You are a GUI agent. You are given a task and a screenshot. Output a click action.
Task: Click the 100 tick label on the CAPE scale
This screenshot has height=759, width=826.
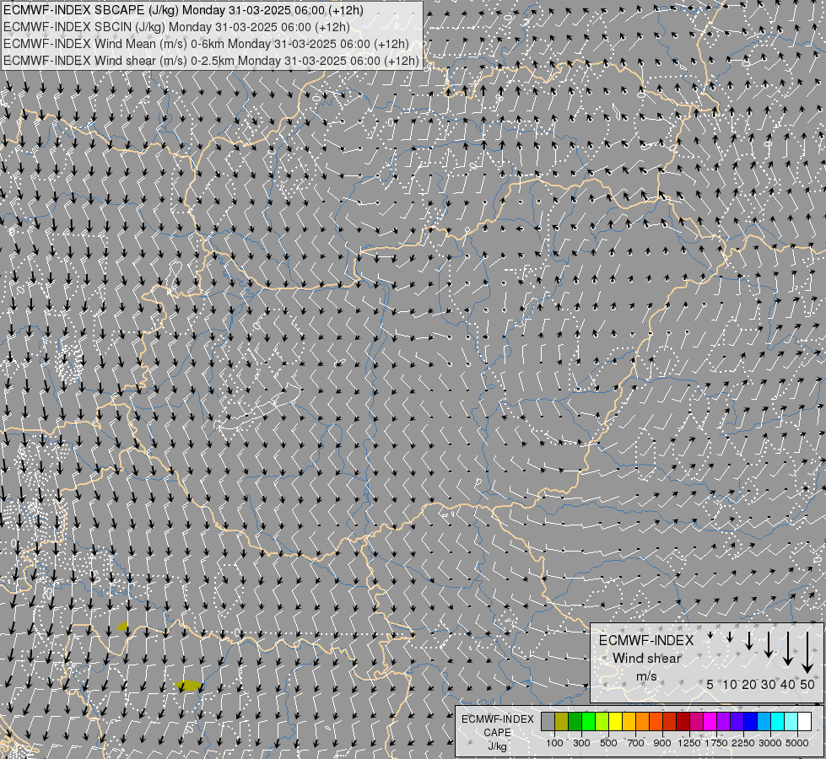554,743
